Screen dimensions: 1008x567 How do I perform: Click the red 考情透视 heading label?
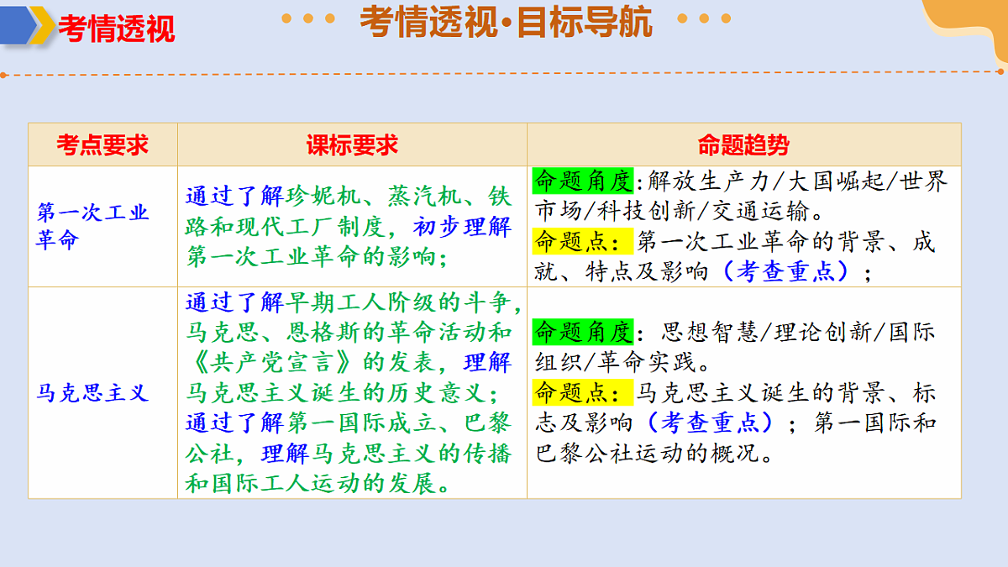tap(117, 29)
